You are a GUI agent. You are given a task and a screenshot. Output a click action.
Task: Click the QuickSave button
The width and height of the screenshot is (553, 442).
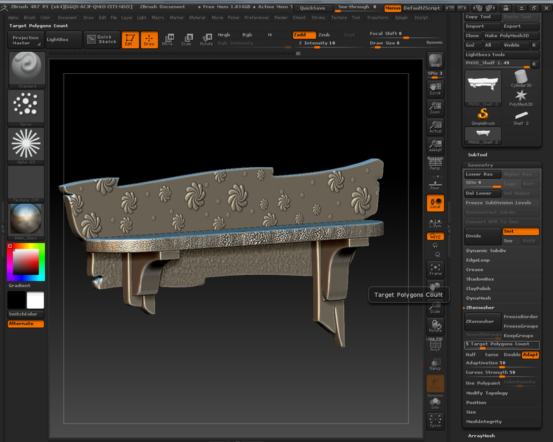[x=312, y=8]
